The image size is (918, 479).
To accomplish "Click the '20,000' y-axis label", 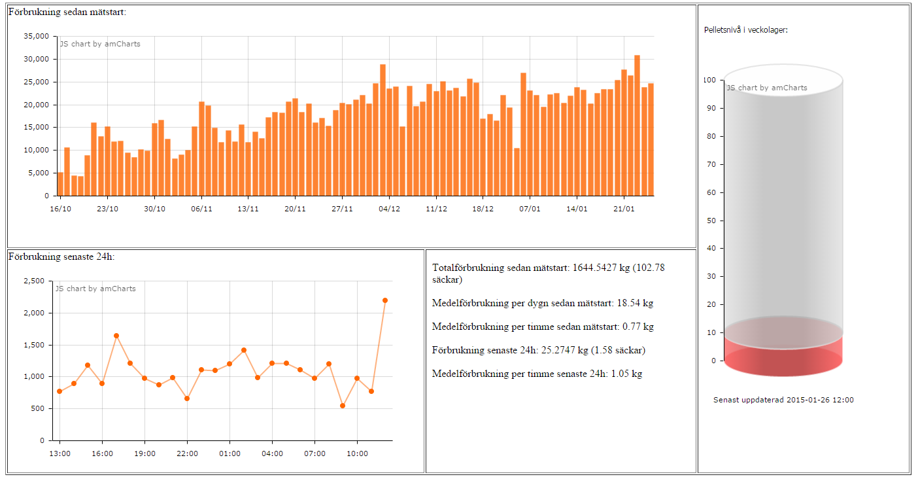I will (36, 105).
